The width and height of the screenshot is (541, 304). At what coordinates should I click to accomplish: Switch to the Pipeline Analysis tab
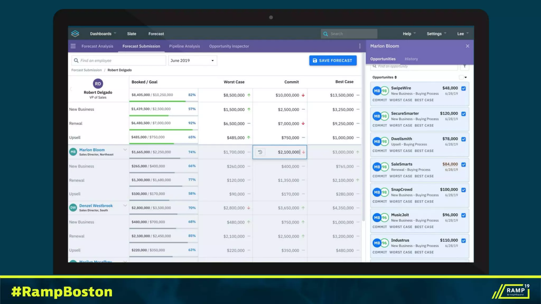tap(184, 46)
